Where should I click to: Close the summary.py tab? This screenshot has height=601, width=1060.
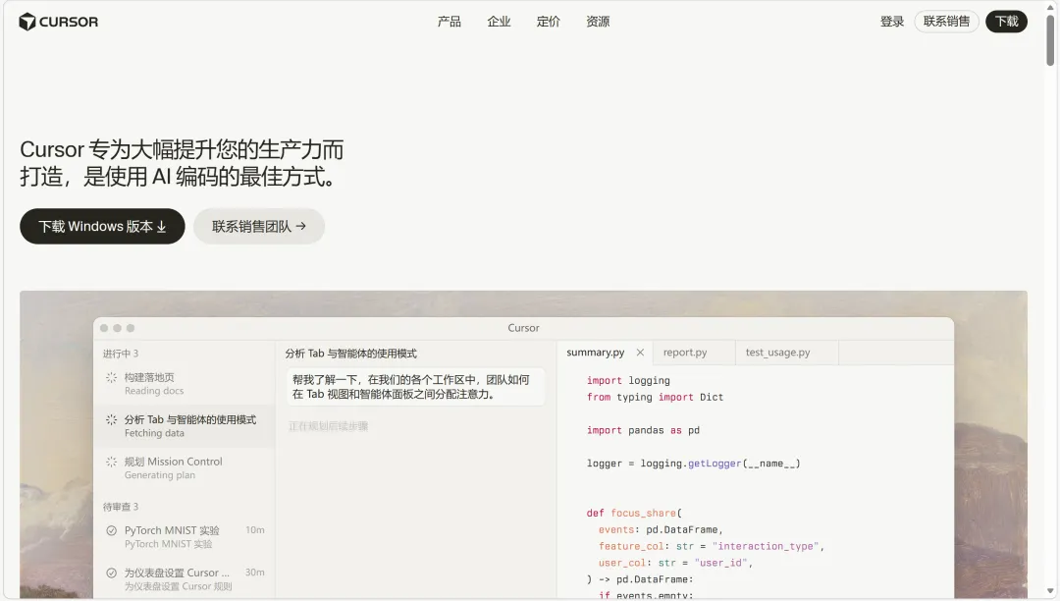point(640,353)
